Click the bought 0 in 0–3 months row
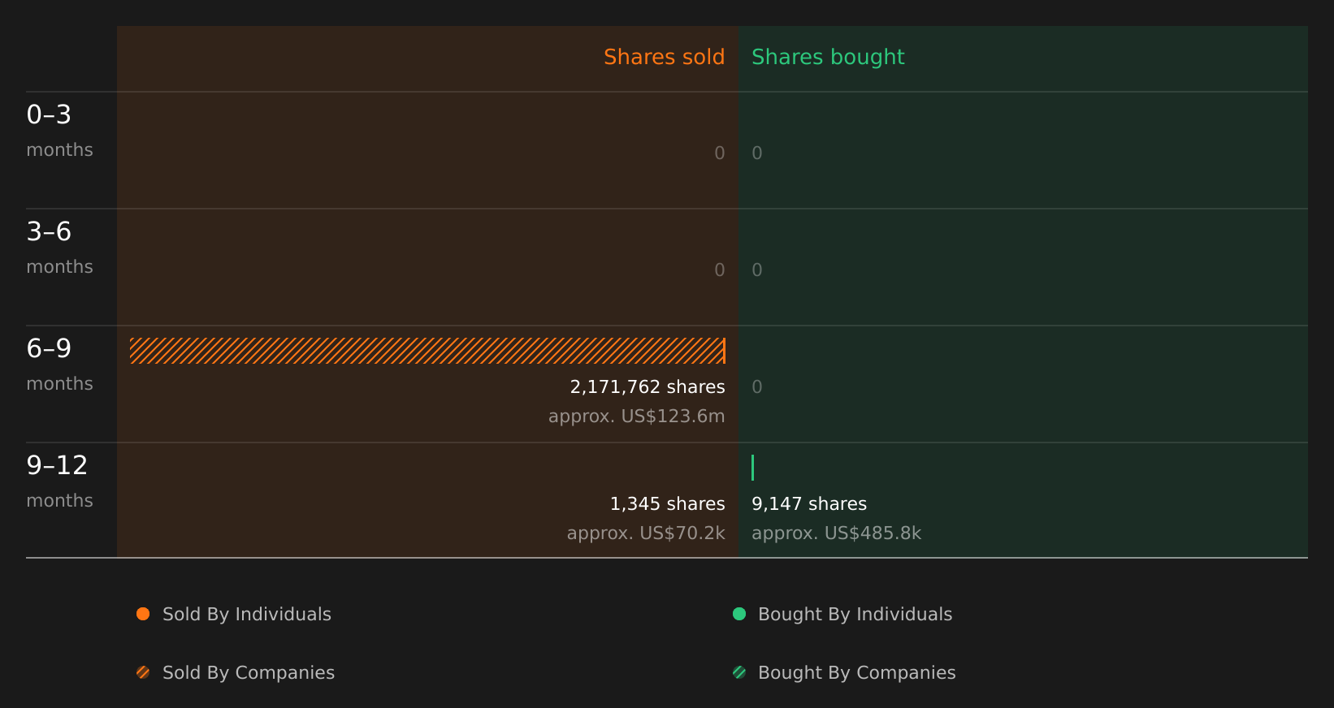This screenshot has height=708, width=1334. (757, 153)
